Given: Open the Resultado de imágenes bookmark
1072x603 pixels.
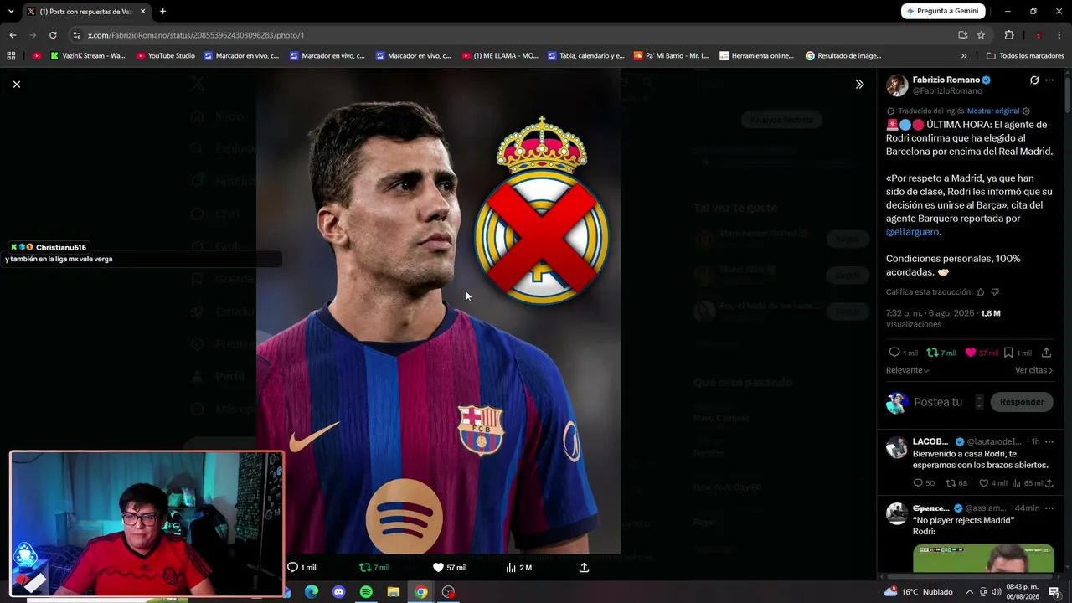Looking at the screenshot, I should (843, 56).
